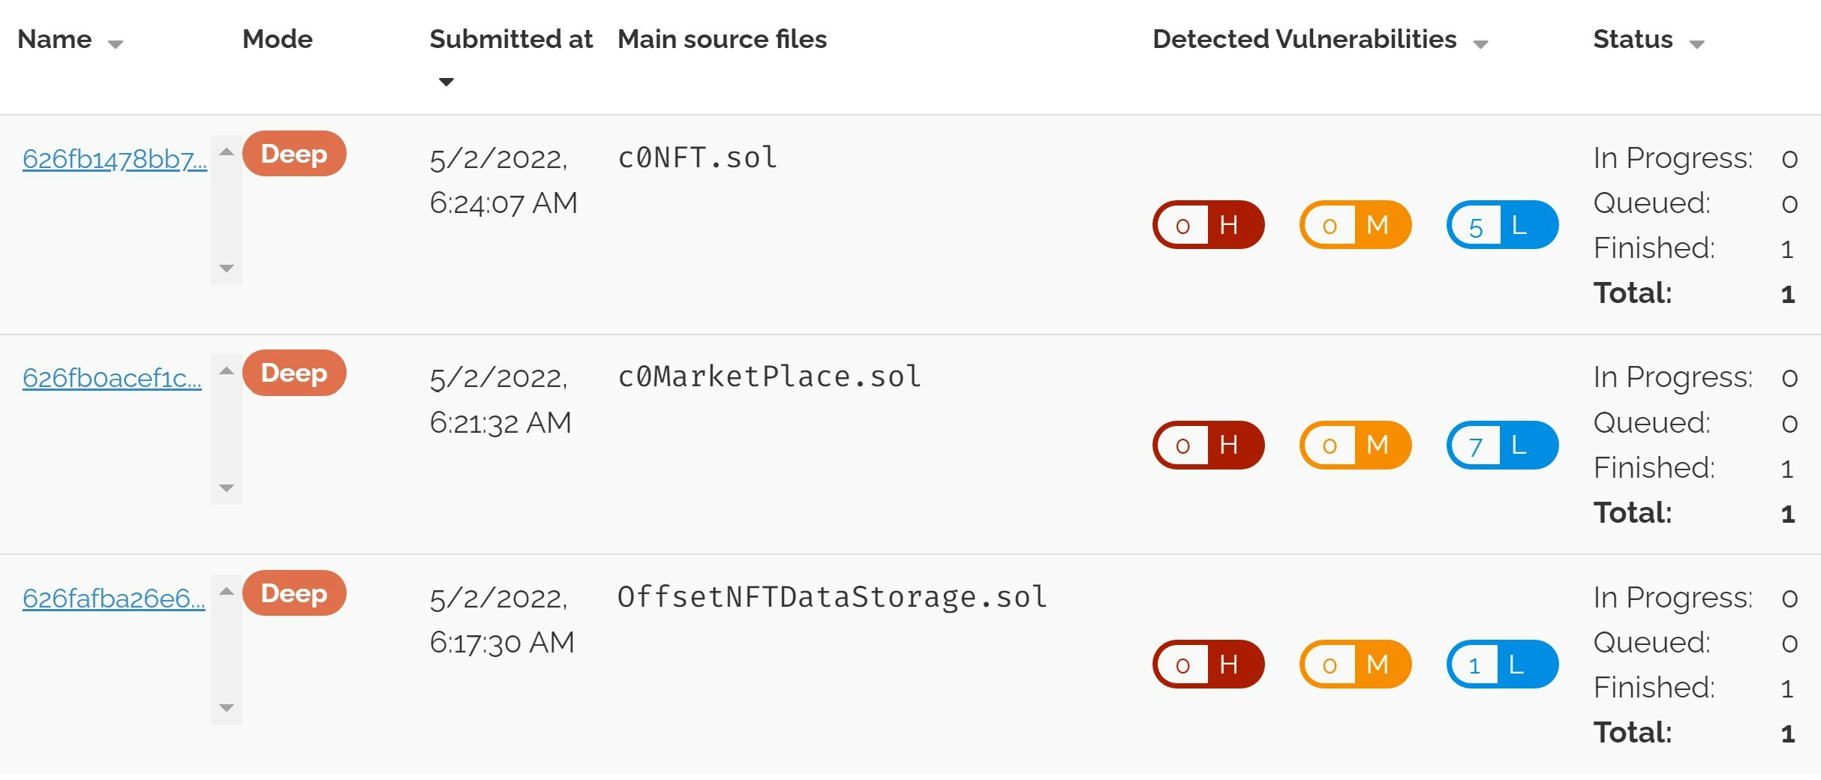Click the Deep mode badge for c0MarketPlace.sol

pos(294,373)
